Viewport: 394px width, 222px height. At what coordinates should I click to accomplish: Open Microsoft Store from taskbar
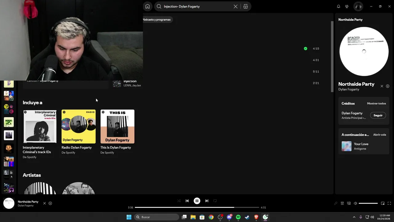pyautogui.click(x=202, y=217)
